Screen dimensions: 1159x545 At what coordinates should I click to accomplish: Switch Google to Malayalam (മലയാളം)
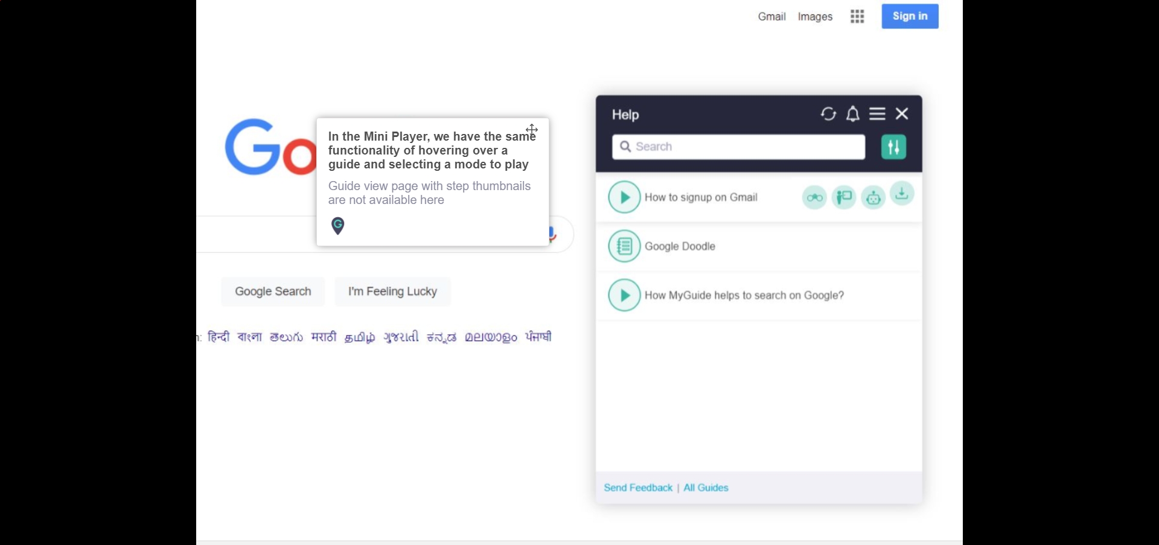(x=491, y=337)
